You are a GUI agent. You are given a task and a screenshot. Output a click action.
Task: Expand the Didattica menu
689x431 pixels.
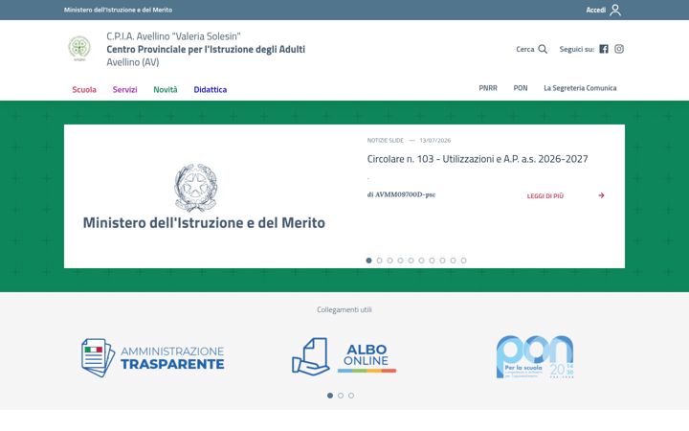(211, 90)
